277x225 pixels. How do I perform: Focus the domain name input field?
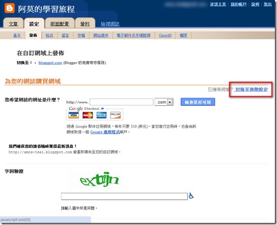click(x=122, y=102)
